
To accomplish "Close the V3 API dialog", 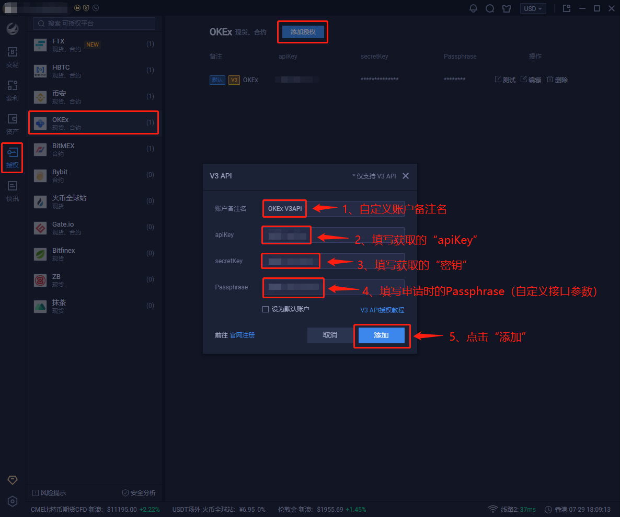I will click(406, 176).
